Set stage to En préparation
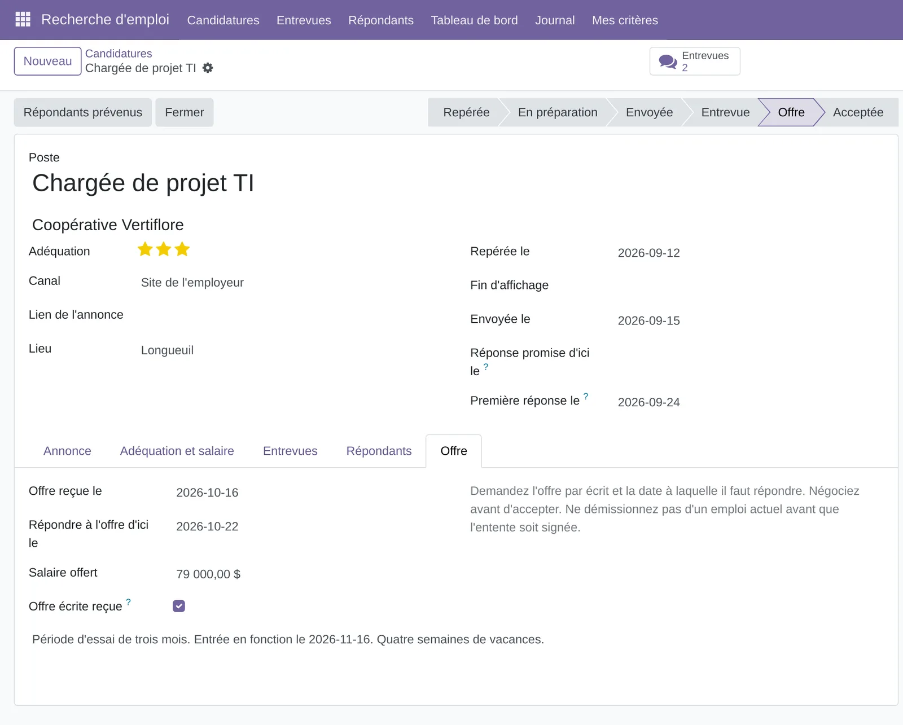This screenshot has width=903, height=725. click(558, 112)
